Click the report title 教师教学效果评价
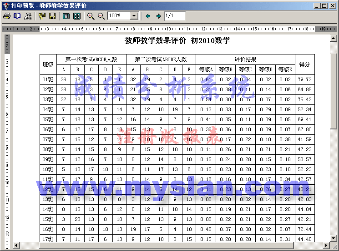The image size is (339, 251). tap(155, 40)
